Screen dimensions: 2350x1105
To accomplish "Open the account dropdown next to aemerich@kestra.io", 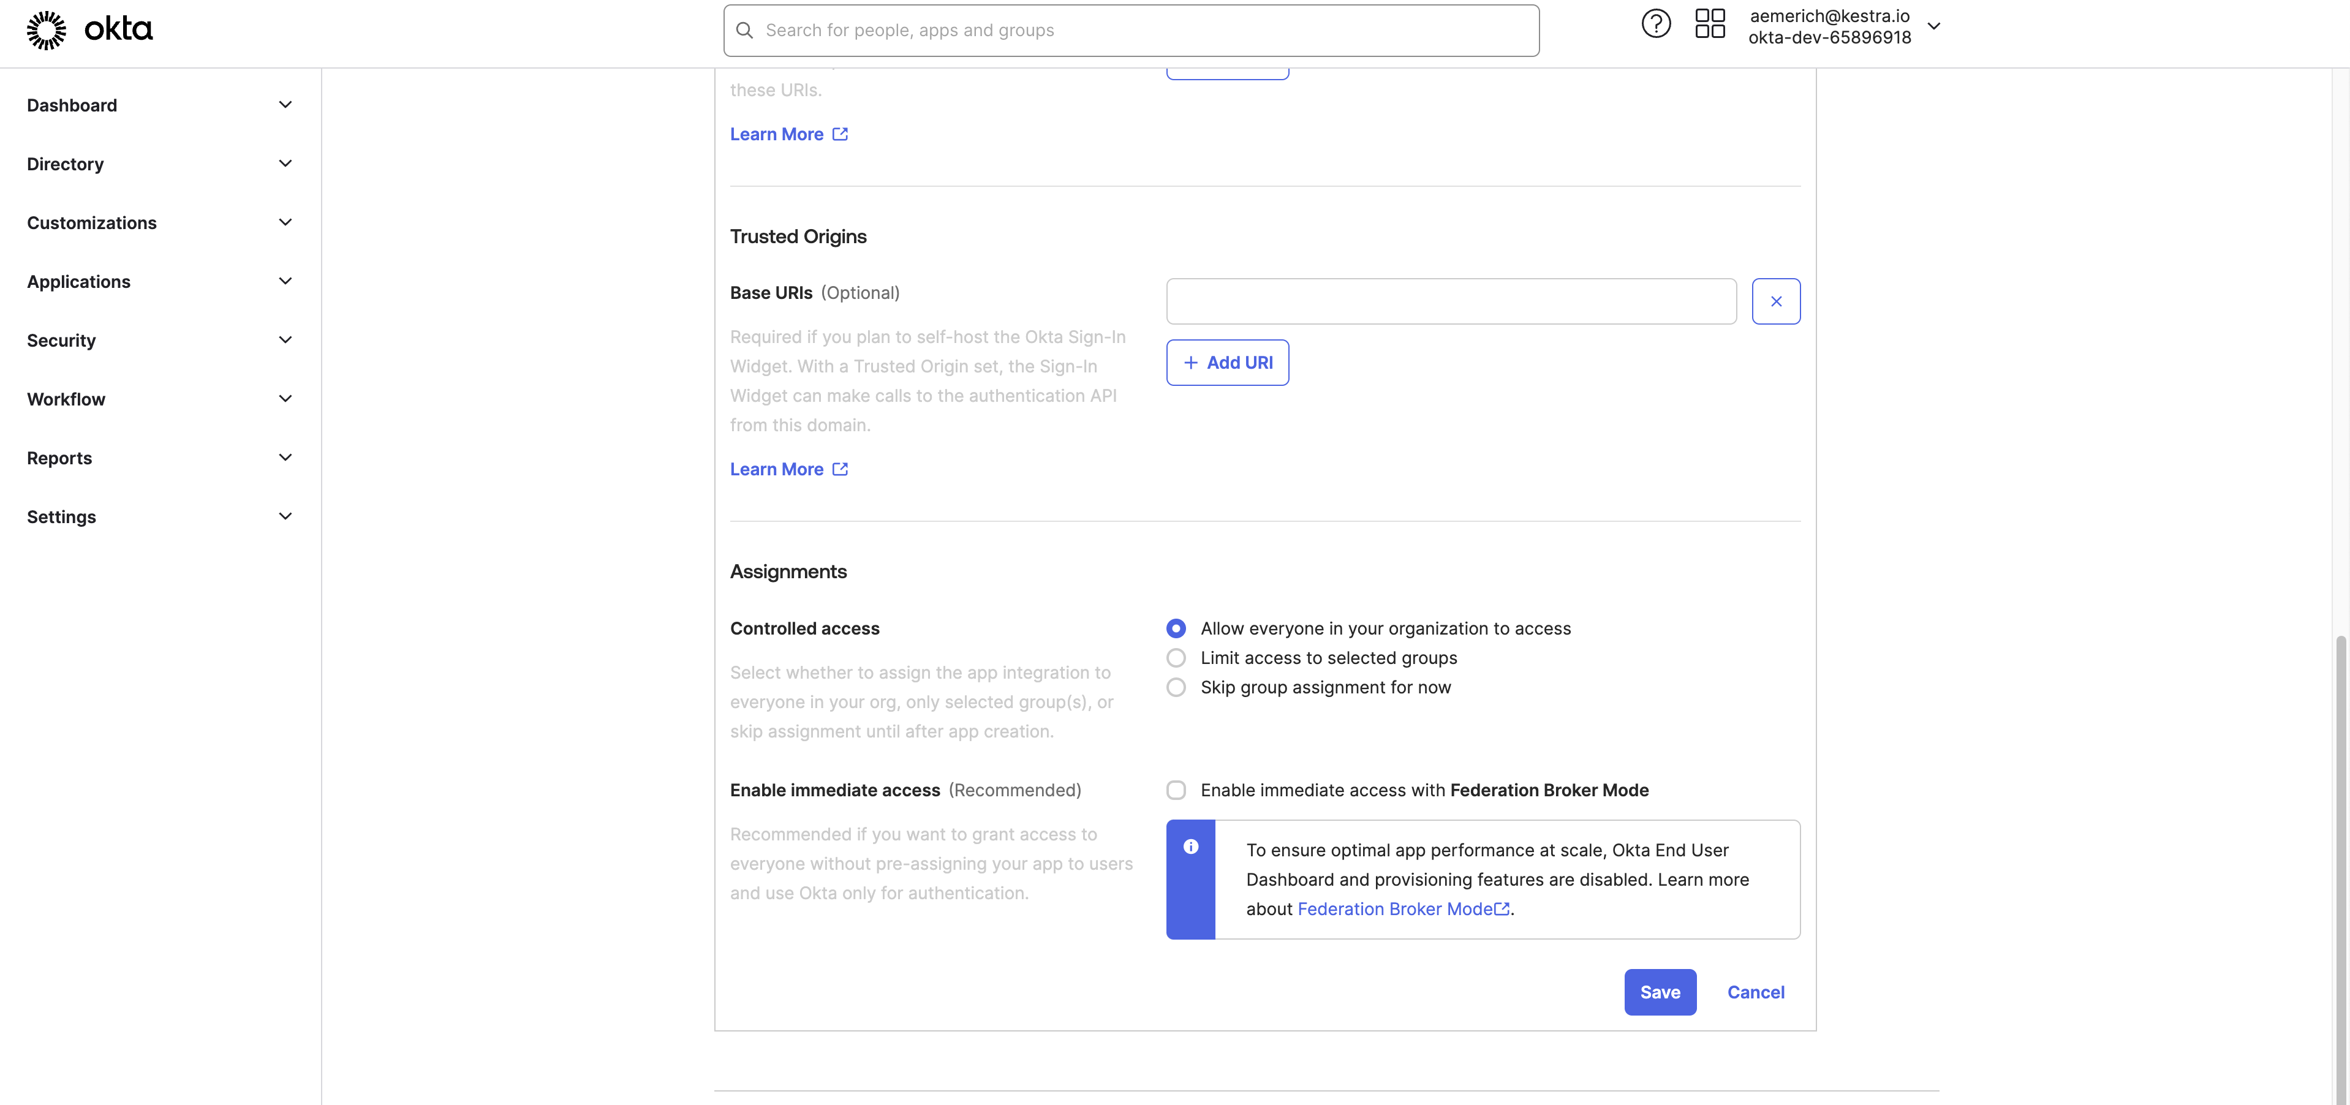I will 1933,26.
